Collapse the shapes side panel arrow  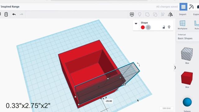[175, 68]
